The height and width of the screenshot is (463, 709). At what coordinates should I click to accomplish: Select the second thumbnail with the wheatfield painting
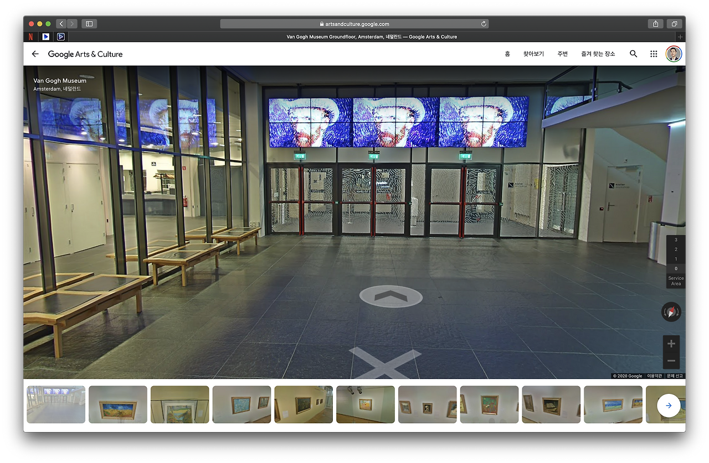pyautogui.click(x=118, y=404)
